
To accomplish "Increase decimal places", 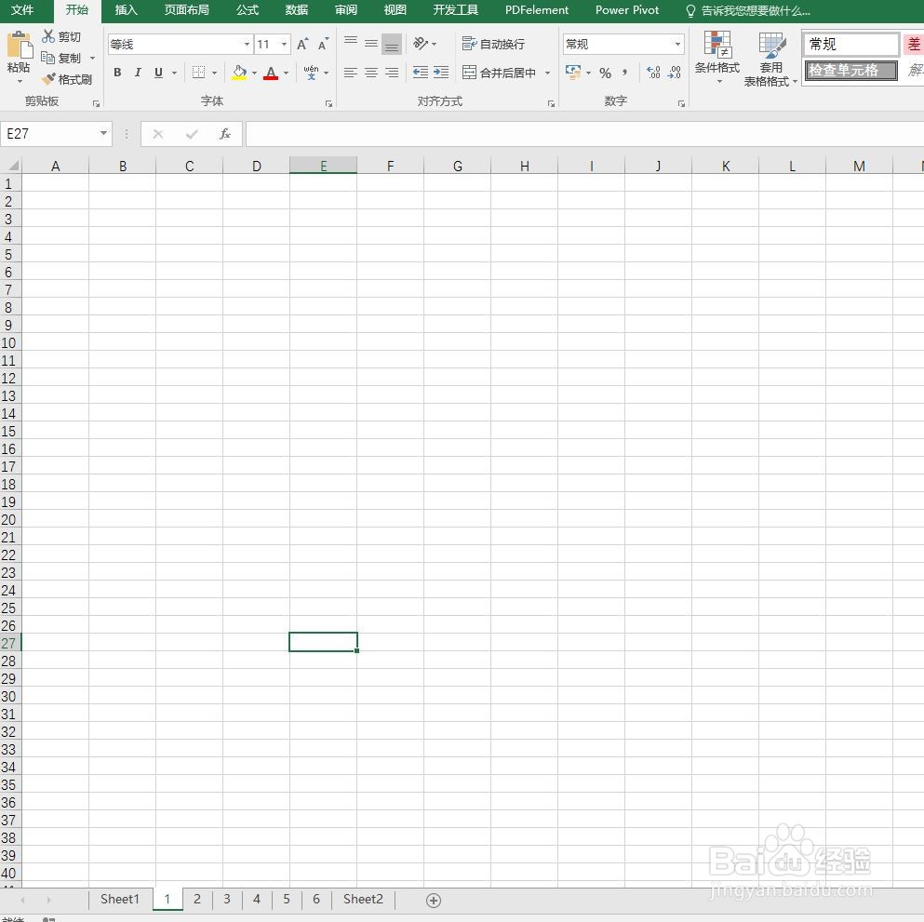I will point(653,73).
